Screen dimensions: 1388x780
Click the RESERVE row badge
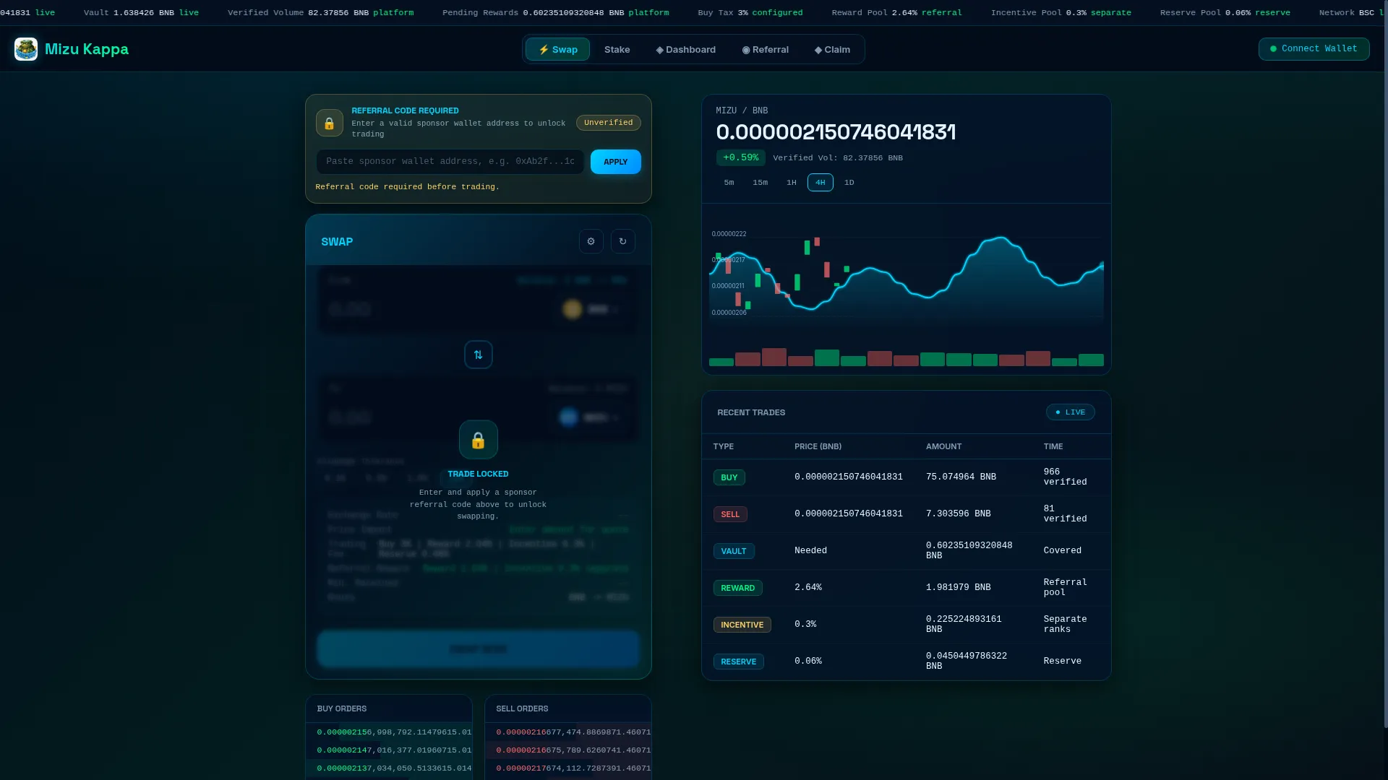[x=739, y=662]
